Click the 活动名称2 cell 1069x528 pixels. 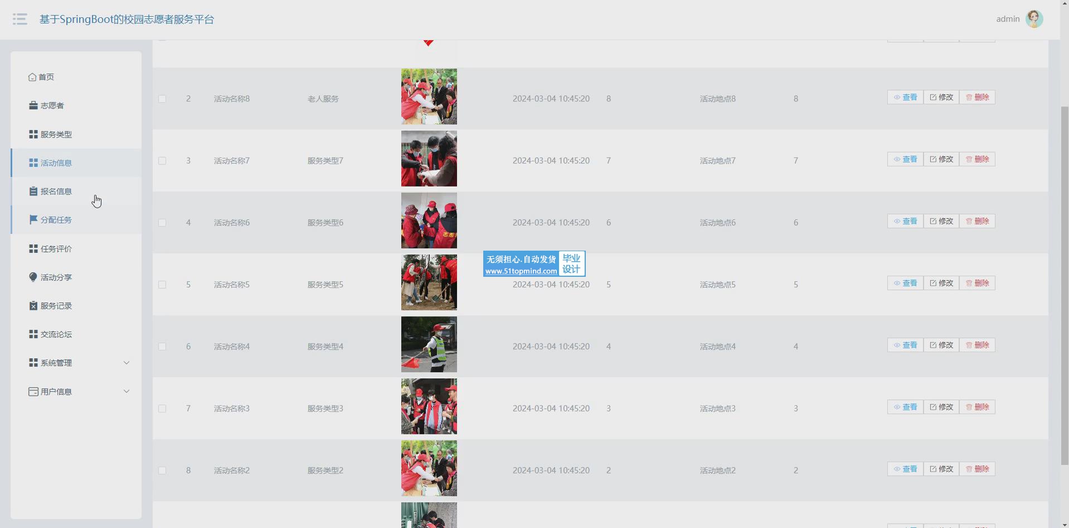click(x=232, y=470)
